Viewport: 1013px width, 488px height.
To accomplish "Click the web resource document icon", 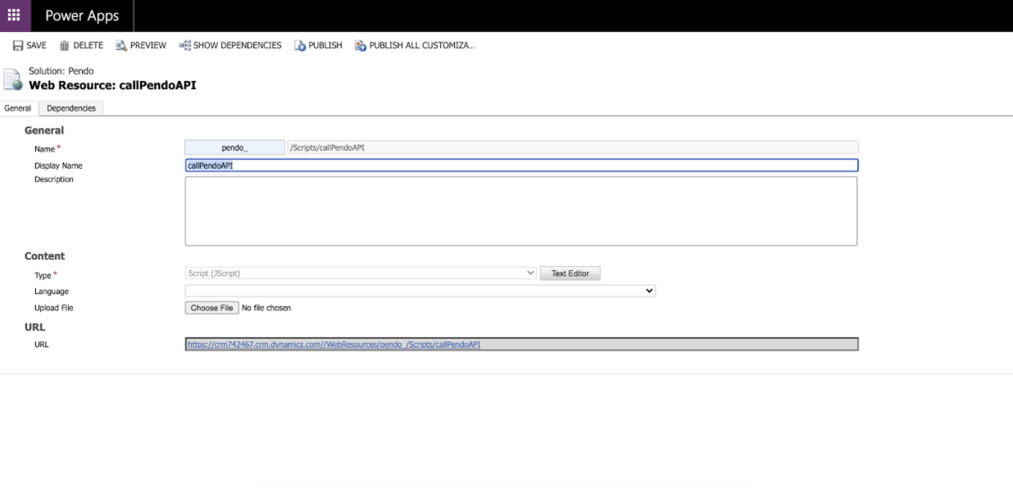I will [x=12, y=79].
